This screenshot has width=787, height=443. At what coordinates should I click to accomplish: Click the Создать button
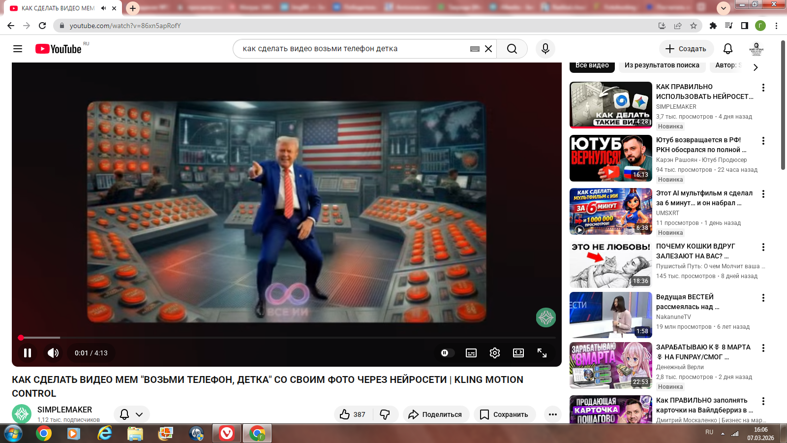click(686, 49)
